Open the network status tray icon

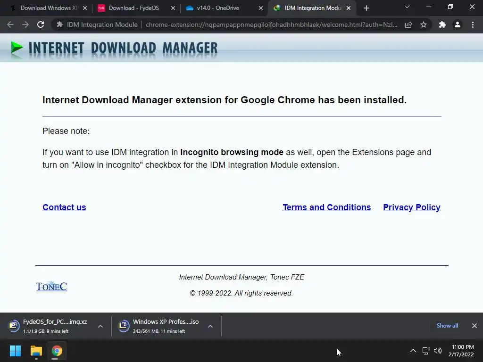426,351
